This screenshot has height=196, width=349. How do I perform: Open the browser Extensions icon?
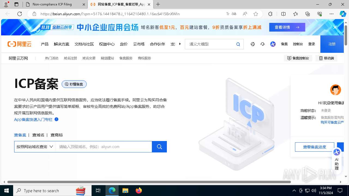click(270, 14)
